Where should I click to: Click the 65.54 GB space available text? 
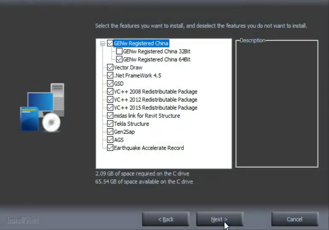pos(144,182)
